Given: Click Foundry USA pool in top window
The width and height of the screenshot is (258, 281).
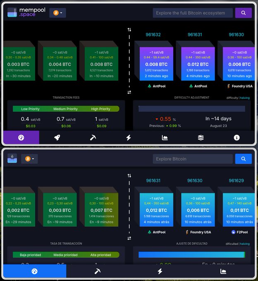Looking at the screenshot, I should coord(240,86).
